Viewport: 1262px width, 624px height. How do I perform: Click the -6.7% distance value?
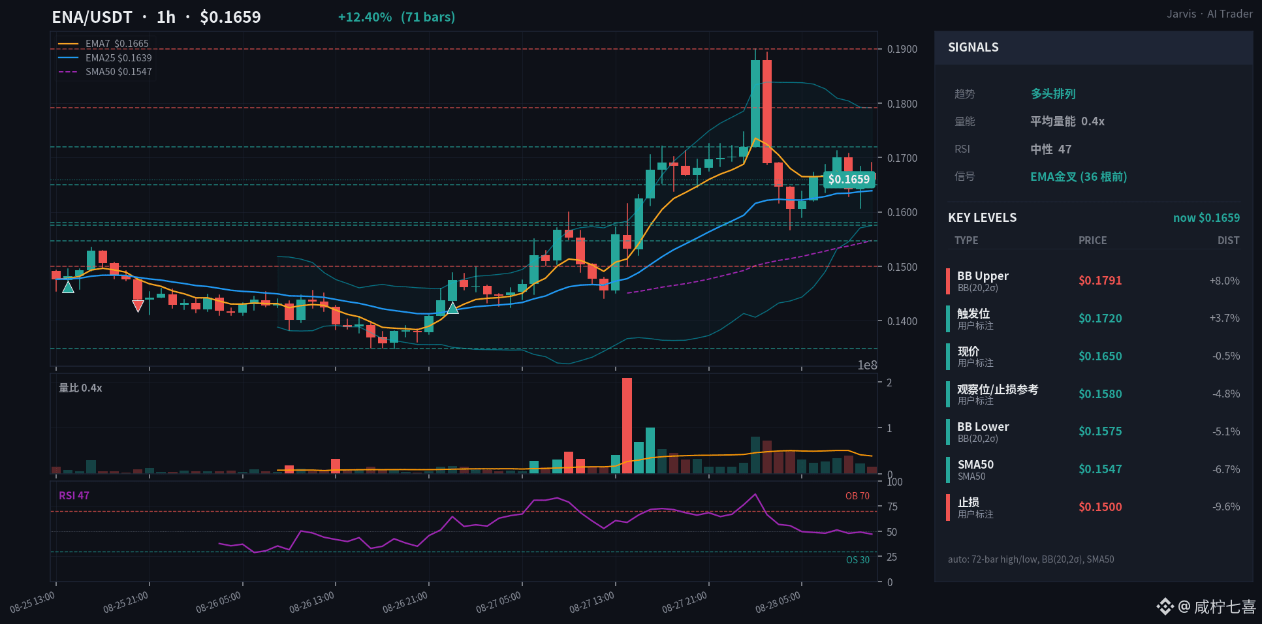tap(1226, 469)
